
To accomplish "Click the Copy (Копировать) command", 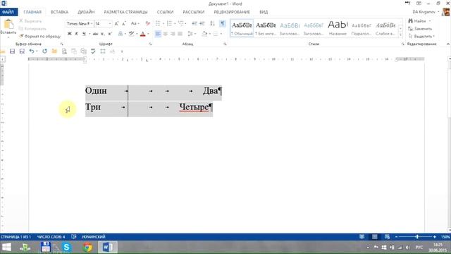I will point(32,28).
